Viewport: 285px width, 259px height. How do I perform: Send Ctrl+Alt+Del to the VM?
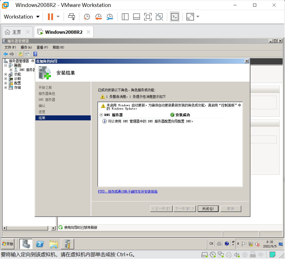tap(71, 17)
